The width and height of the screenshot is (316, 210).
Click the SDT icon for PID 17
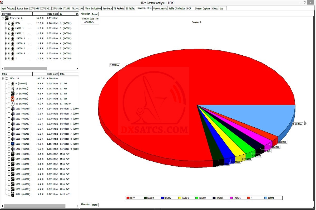tap(12, 93)
